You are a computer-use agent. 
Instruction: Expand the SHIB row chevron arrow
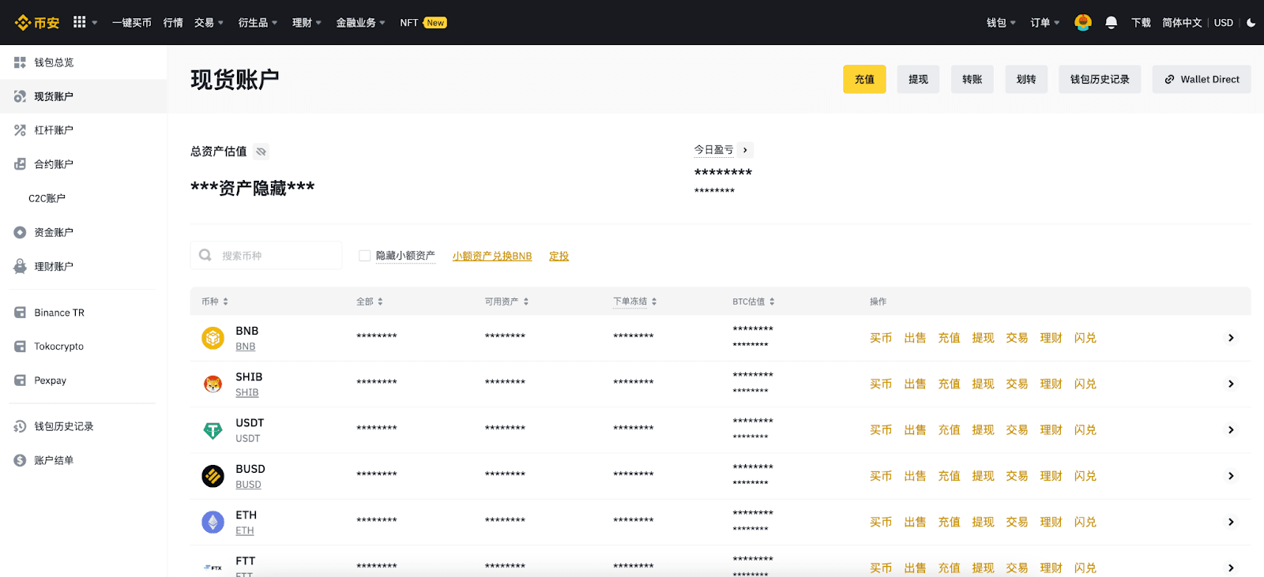point(1231,384)
